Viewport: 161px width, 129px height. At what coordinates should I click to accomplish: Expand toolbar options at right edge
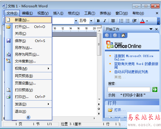[158, 21]
